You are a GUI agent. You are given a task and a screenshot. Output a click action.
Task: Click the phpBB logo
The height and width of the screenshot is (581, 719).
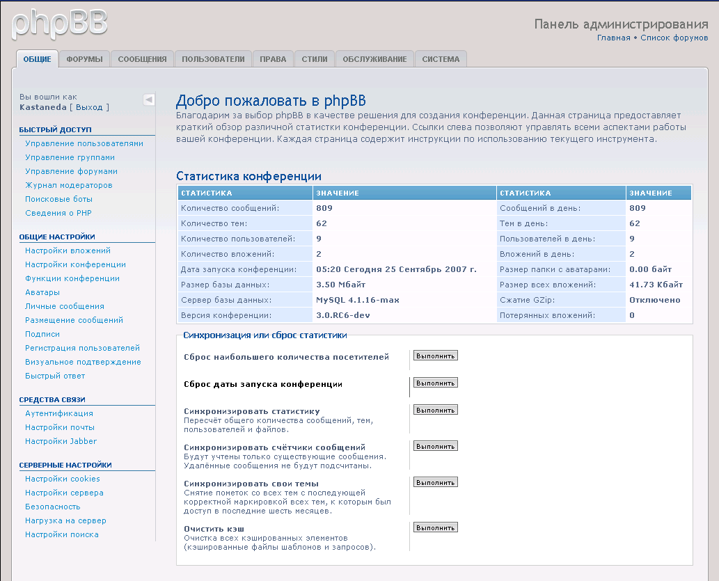tap(60, 24)
